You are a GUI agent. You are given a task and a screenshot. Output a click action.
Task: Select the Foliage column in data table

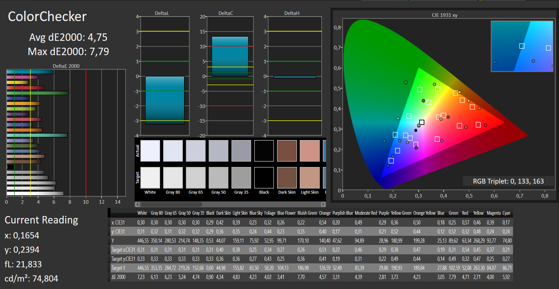[270, 213]
